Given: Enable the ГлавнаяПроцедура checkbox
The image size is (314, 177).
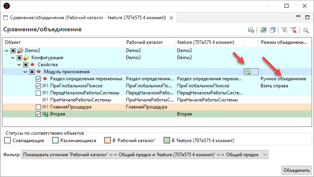Looking at the screenshot, I should [x=38, y=107].
